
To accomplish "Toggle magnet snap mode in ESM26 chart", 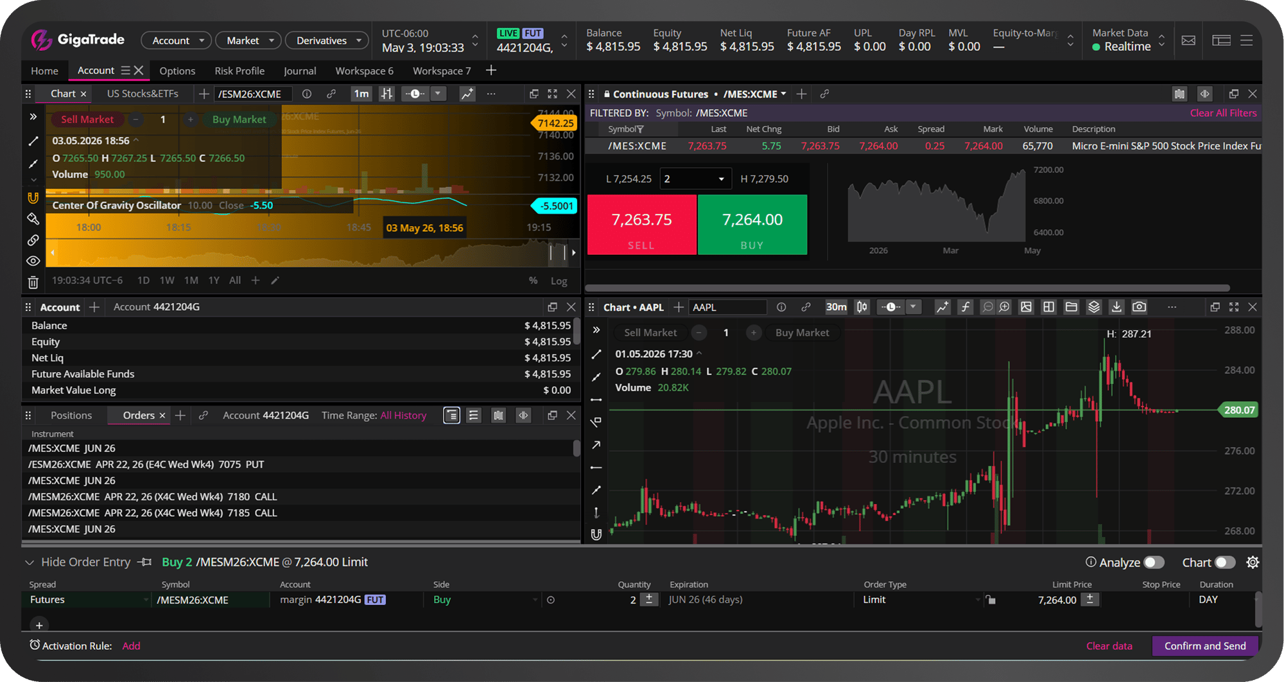I will 33,198.
